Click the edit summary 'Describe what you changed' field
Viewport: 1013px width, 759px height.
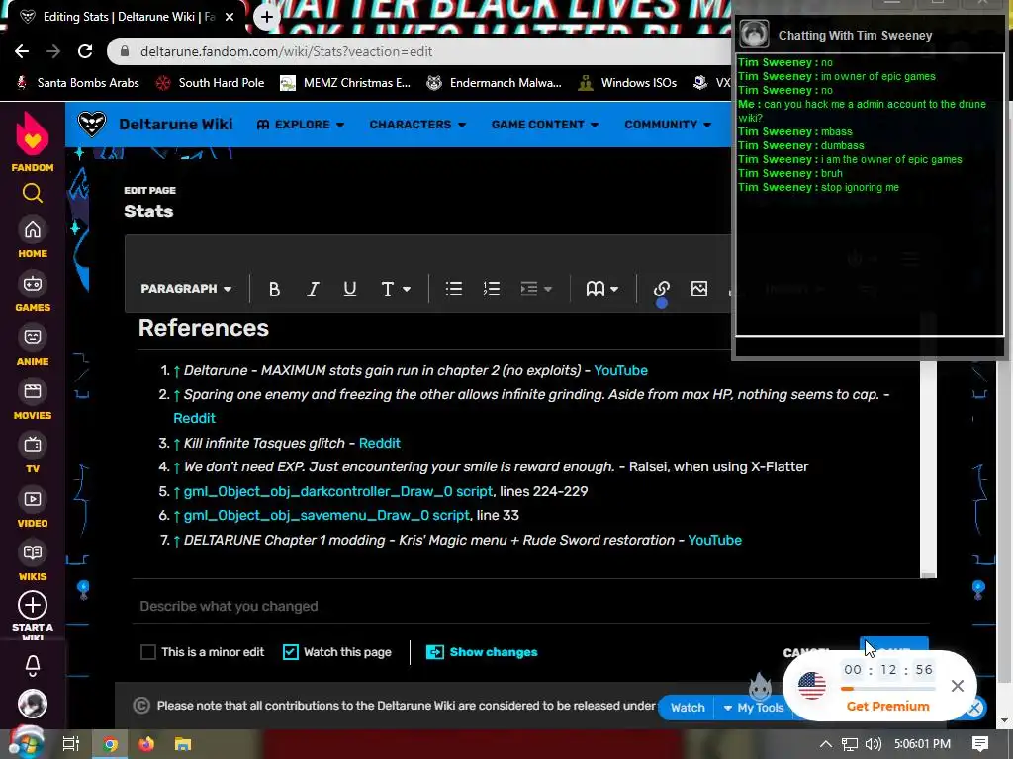(x=531, y=606)
